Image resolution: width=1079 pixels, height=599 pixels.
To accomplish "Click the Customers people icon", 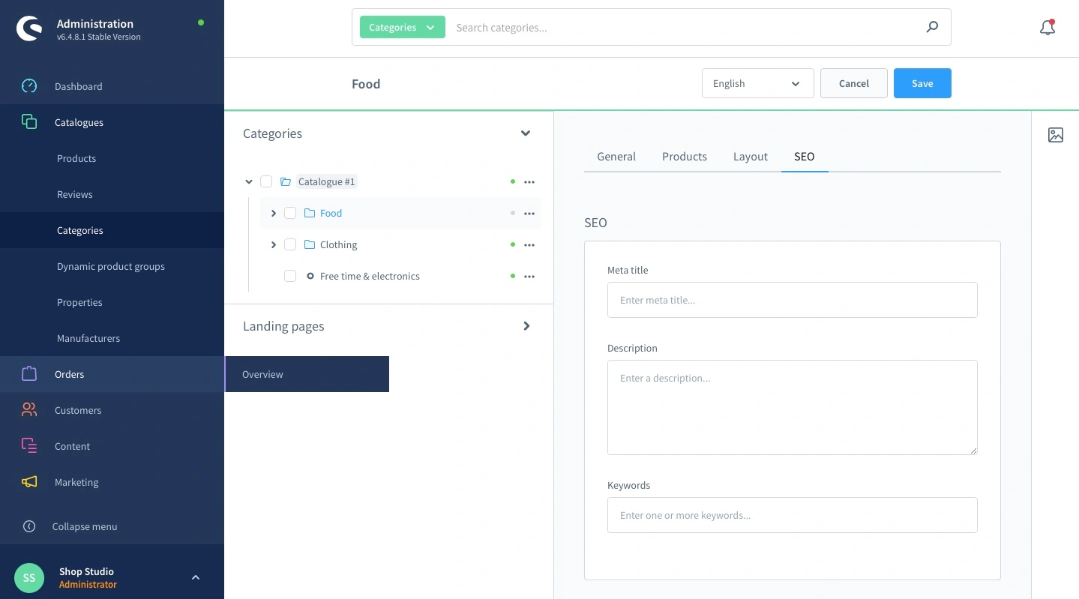I will 29,410.
